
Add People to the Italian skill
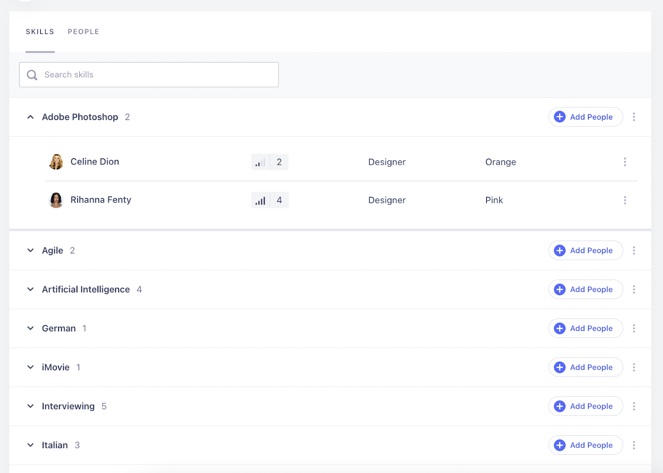coord(585,445)
